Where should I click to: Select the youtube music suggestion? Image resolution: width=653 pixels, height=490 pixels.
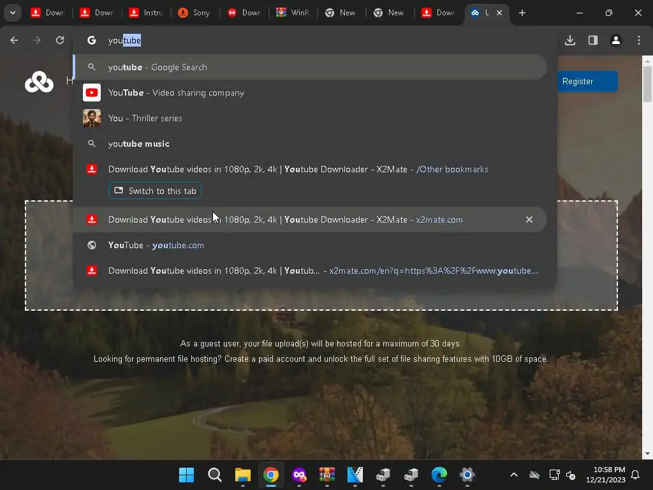(311, 144)
